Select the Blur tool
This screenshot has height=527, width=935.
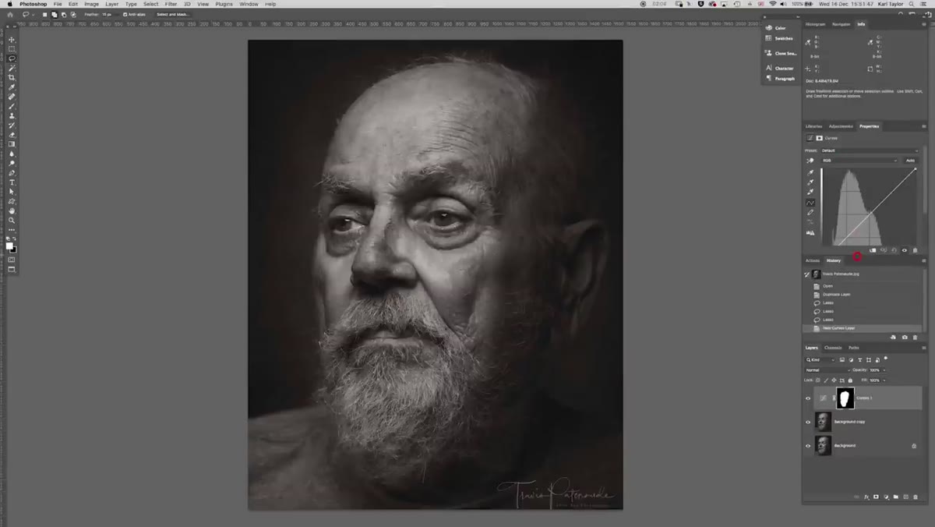pos(12,154)
